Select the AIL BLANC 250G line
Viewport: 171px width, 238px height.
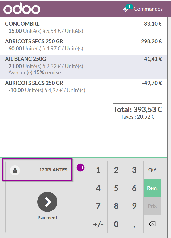[x=83, y=67]
